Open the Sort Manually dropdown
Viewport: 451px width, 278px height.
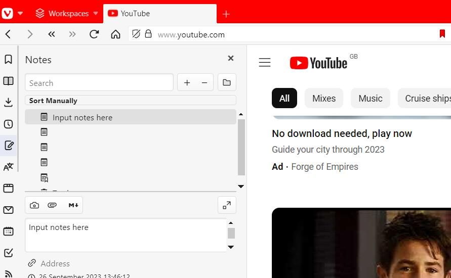click(131, 101)
